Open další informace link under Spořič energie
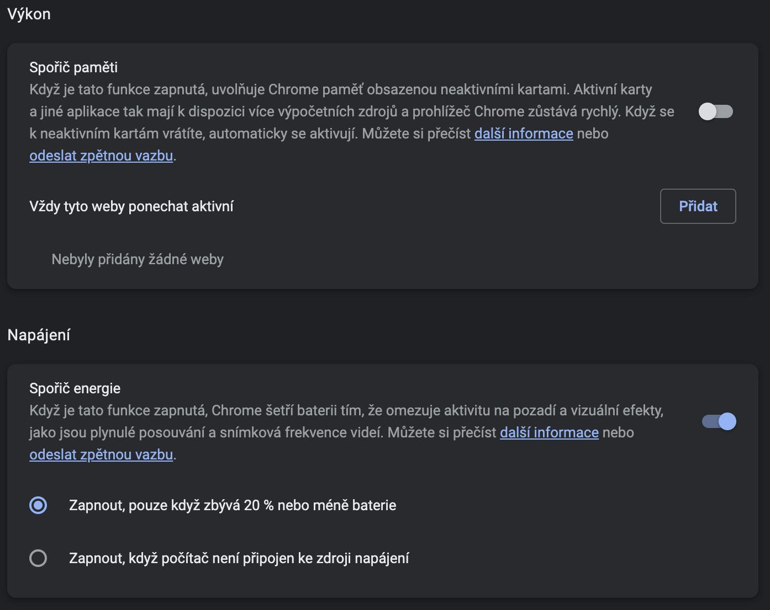This screenshot has width=770, height=610. pos(549,432)
